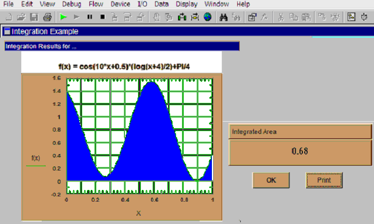The width and height of the screenshot is (374, 224).
Task: Click the Integration Example window menu icon
Action: pos(7,31)
